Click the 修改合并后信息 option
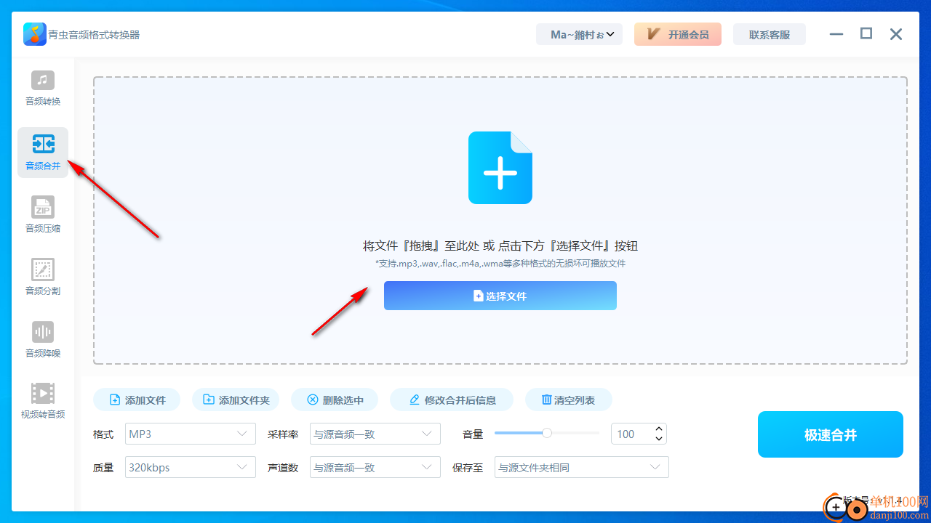 452,399
